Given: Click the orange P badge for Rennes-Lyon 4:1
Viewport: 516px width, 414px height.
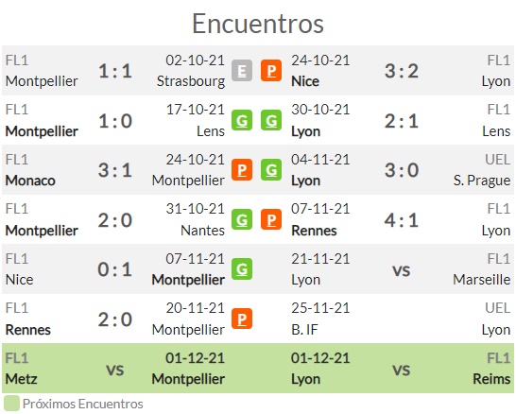Looking at the screenshot, I should coord(271,219).
